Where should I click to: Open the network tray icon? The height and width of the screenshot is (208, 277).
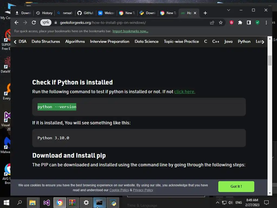pos(224,203)
